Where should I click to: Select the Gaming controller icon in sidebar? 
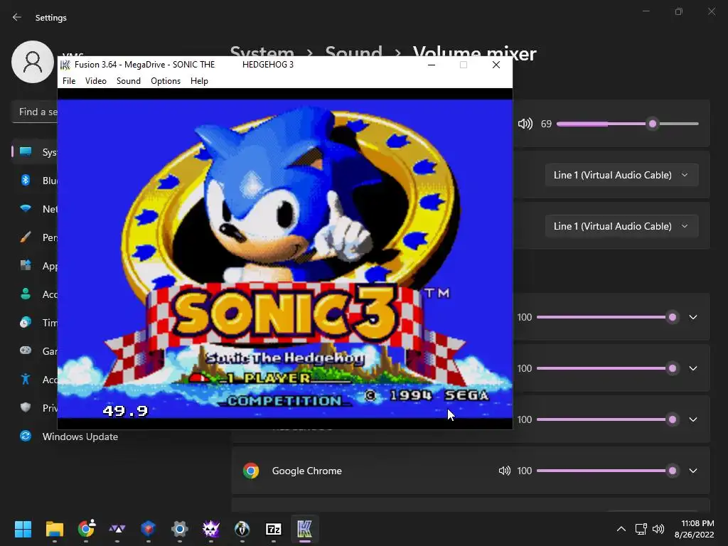click(26, 350)
